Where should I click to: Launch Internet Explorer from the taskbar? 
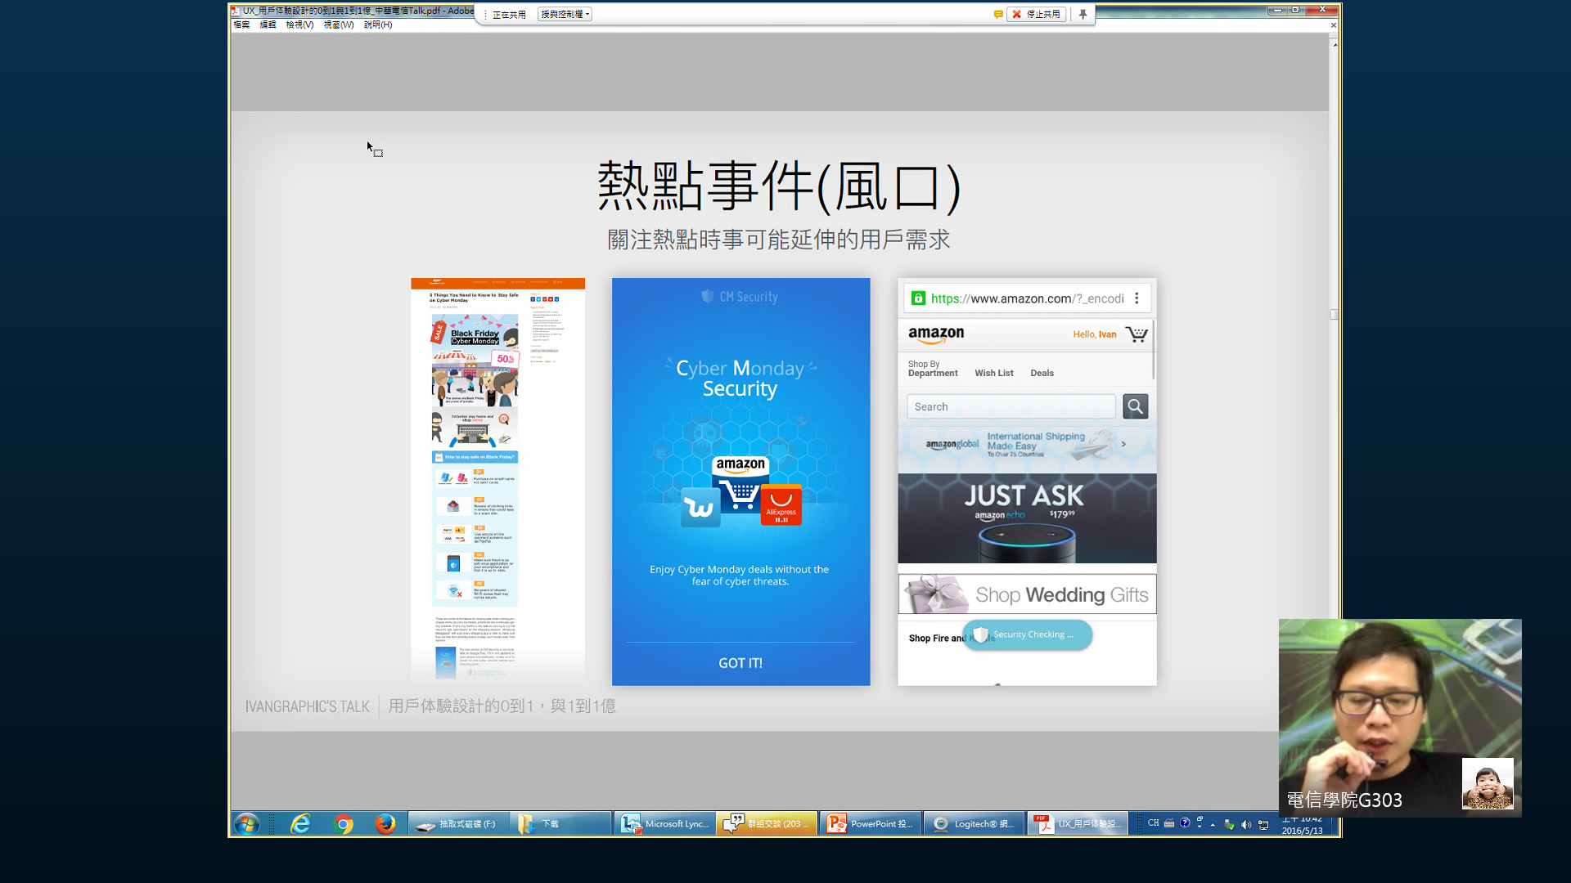coord(300,823)
